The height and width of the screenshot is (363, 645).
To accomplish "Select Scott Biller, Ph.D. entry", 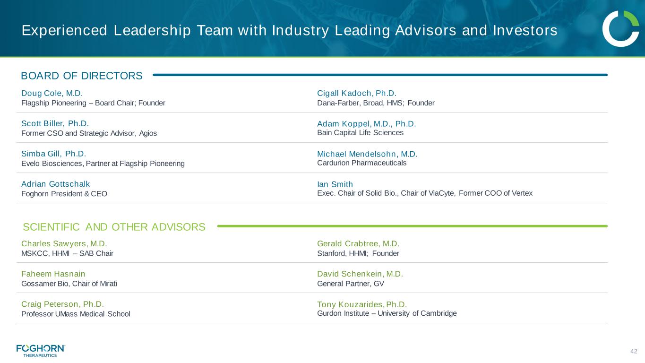I will coord(55,124).
